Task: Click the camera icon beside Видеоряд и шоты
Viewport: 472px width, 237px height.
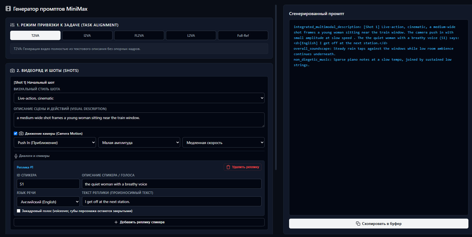Action: [x=12, y=70]
